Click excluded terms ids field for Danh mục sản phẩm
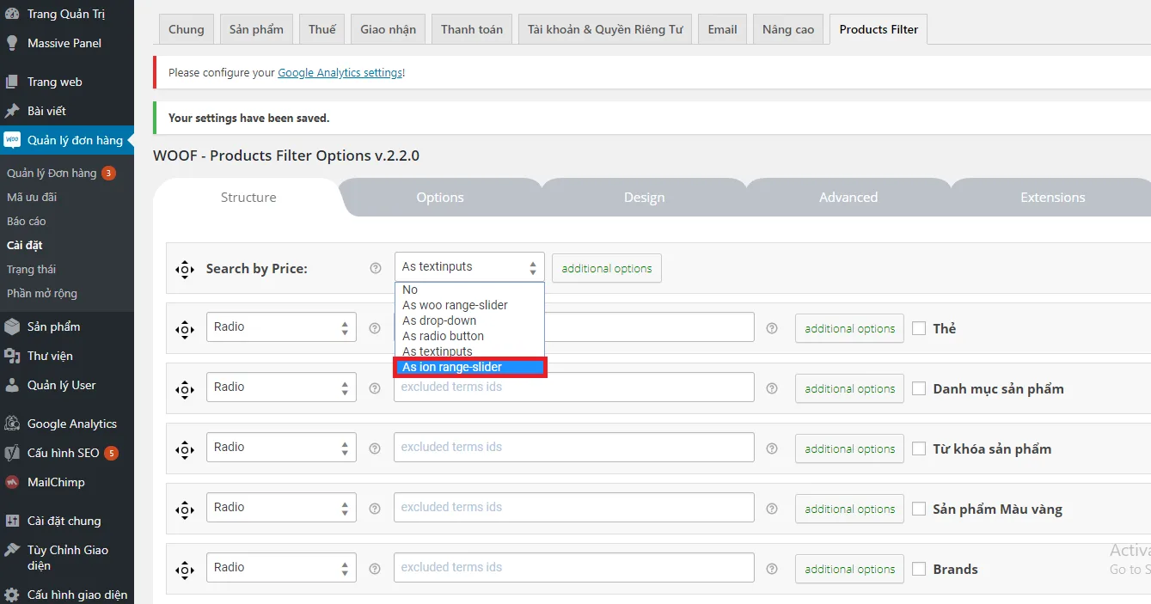 tap(574, 387)
